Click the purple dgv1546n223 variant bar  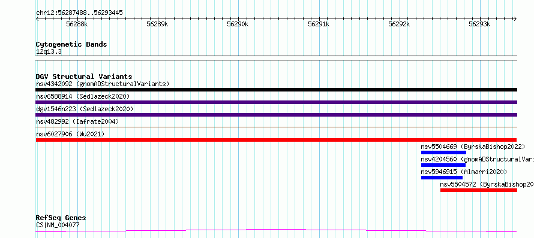(276, 115)
